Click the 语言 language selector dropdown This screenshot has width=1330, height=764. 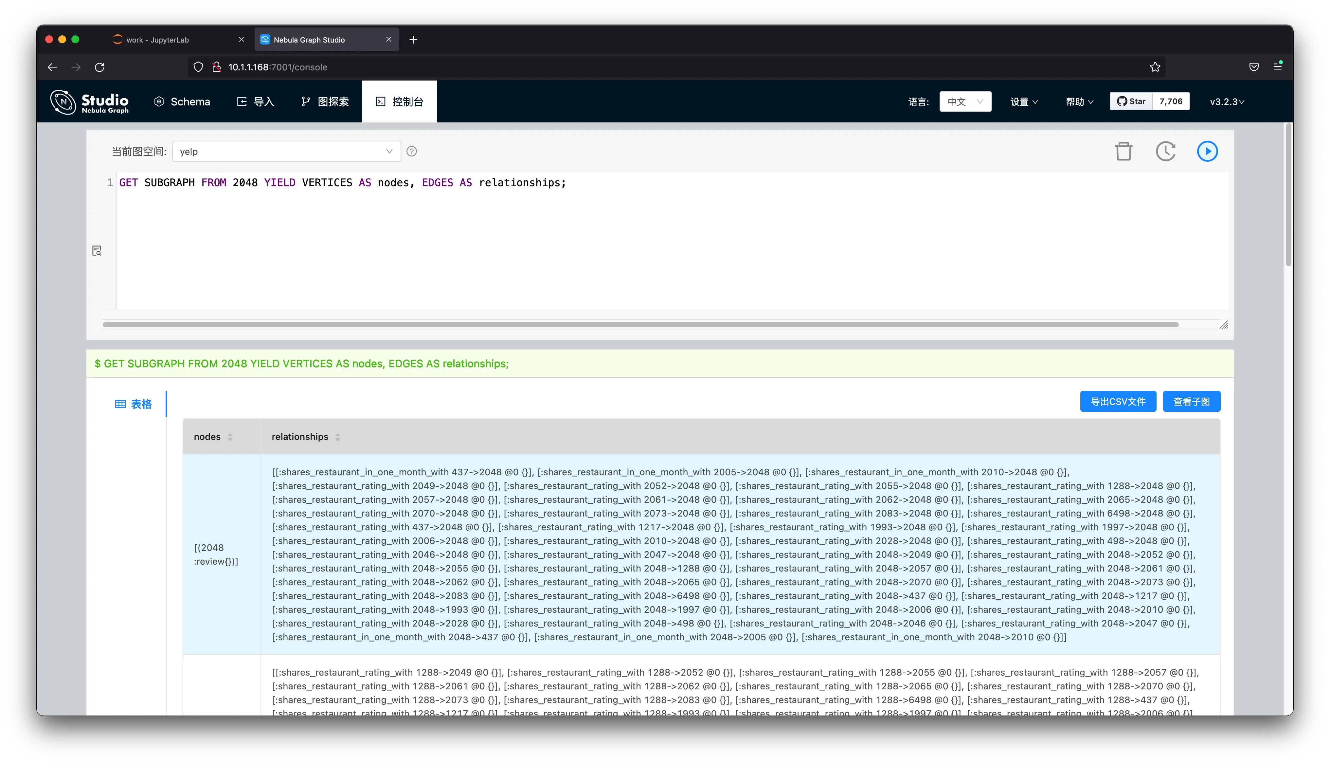tap(965, 101)
